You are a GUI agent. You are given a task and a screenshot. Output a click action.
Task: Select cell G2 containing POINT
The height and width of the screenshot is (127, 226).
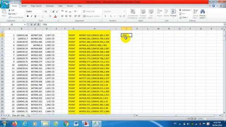(73, 35)
